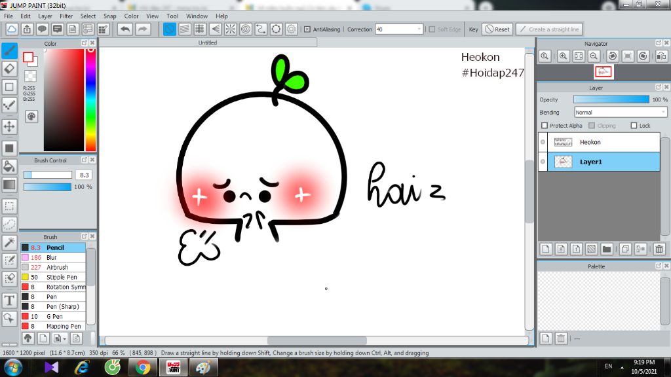
Task: Open add brush dropdown arrow
Action: (x=64, y=338)
